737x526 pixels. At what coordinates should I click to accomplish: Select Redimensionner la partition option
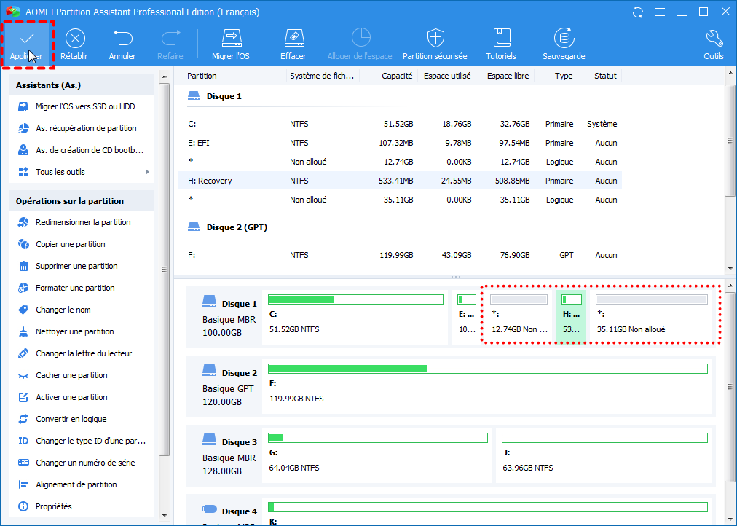click(83, 222)
